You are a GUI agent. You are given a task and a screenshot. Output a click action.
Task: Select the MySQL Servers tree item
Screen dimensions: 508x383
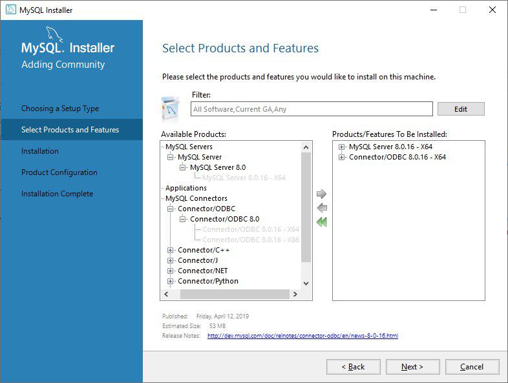(189, 147)
